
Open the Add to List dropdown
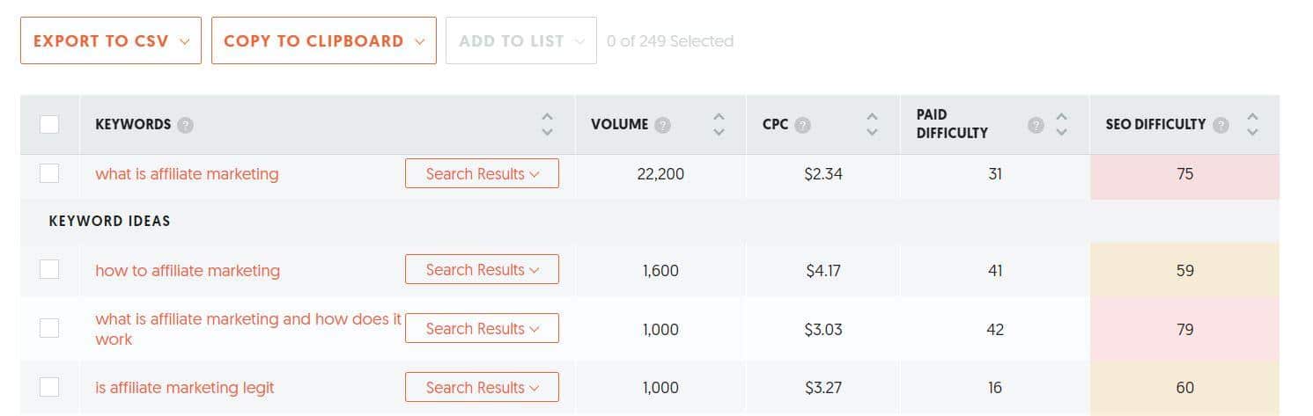521,40
